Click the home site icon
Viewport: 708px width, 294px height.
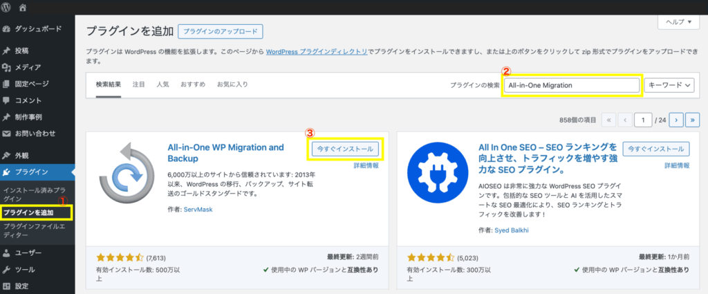[x=24, y=7]
